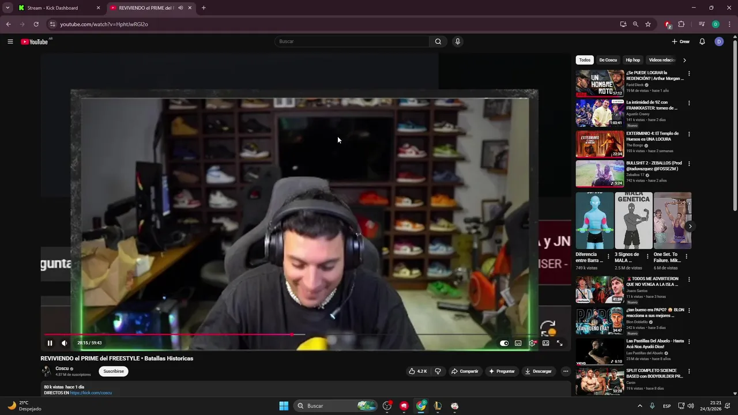The image size is (738, 415).
Task: Select the Hip hop filter chip
Action: 633,60
